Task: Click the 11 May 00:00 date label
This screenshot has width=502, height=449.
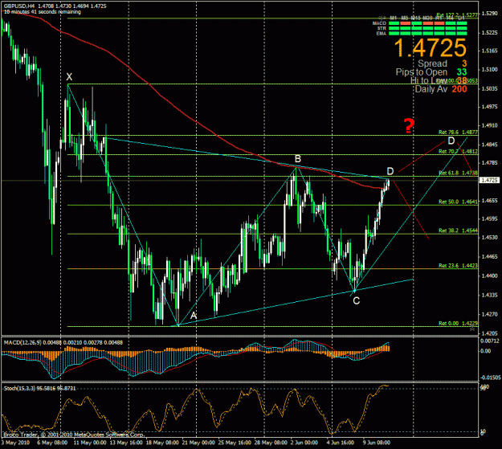Action: pos(90,443)
